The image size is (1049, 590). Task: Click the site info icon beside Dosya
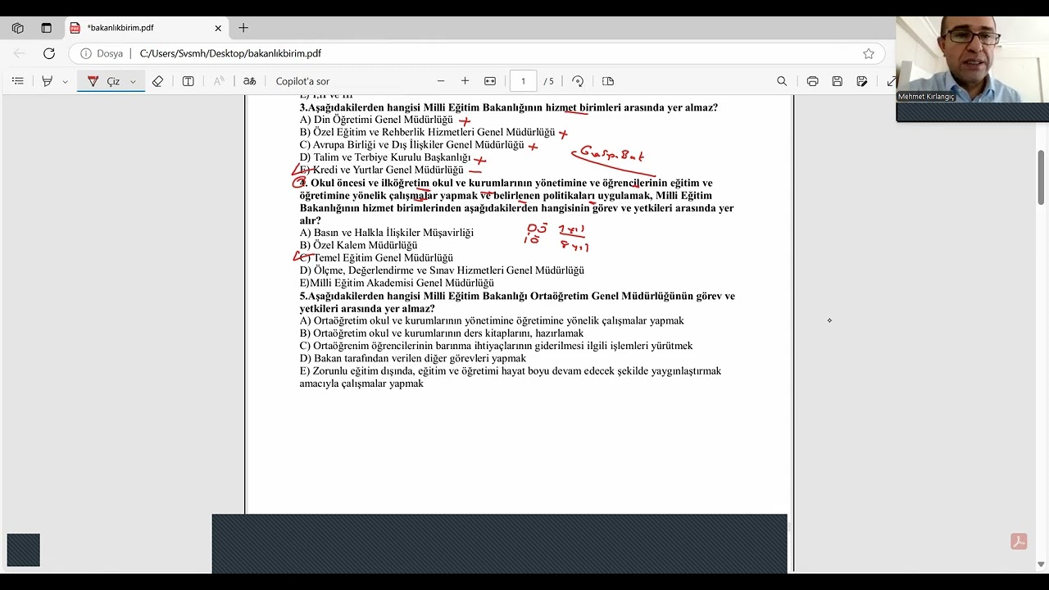(86, 53)
